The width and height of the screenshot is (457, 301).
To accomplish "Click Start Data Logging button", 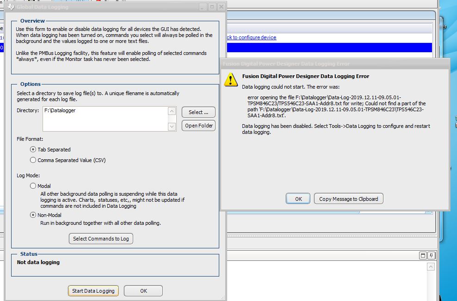I will click(x=93, y=291).
